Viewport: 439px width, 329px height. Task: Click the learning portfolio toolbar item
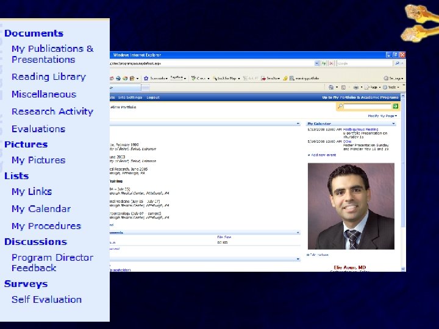(x=304, y=79)
